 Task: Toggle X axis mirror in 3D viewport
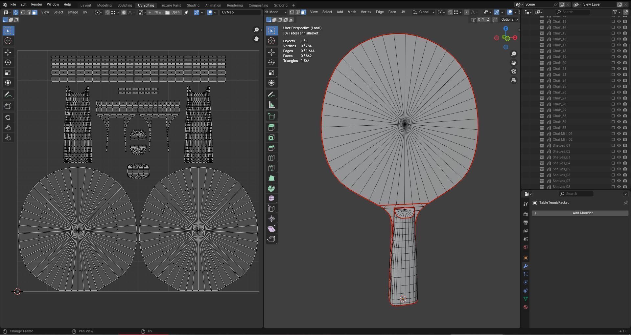click(x=479, y=20)
